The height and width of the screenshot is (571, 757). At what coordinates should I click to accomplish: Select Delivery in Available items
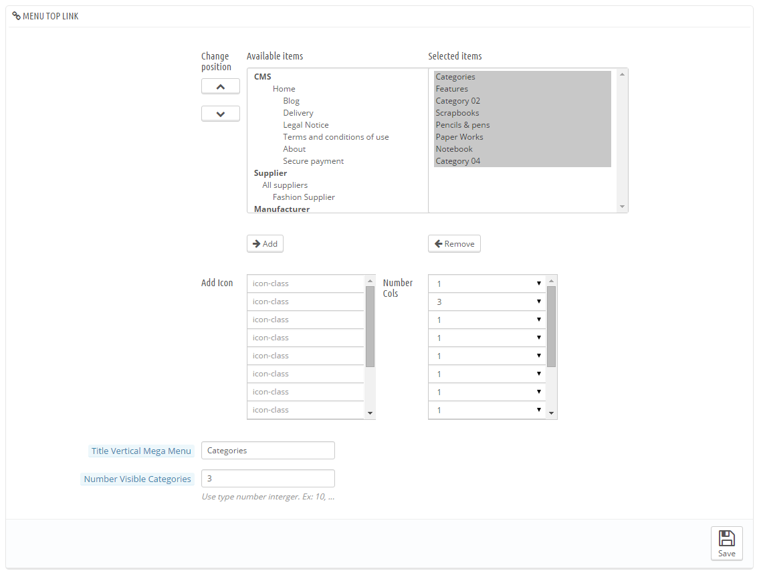click(298, 113)
